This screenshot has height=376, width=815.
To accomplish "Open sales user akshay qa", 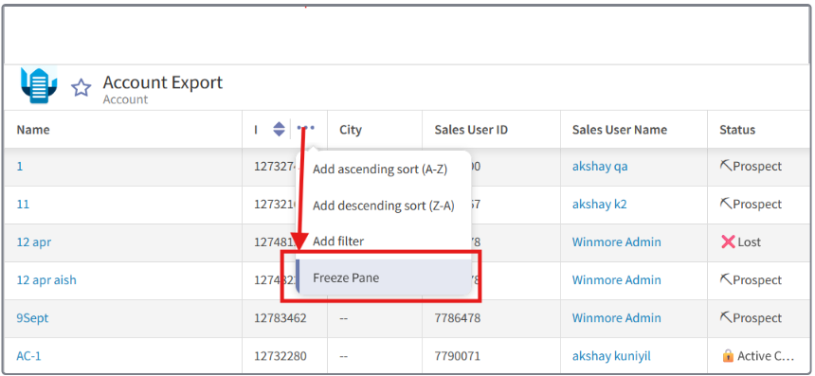I will pos(599,166).
